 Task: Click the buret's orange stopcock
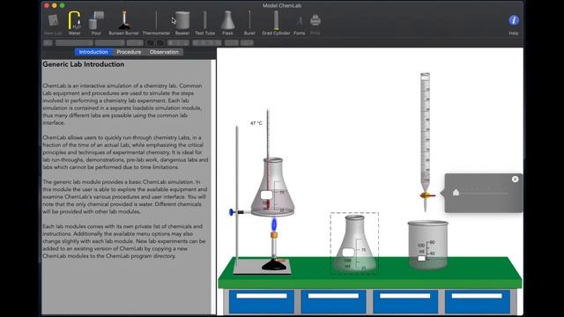tap(427, 195)
